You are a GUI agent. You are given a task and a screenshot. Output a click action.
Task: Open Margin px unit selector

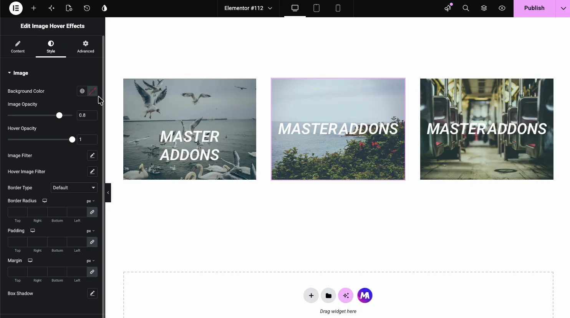pos(91,261)
